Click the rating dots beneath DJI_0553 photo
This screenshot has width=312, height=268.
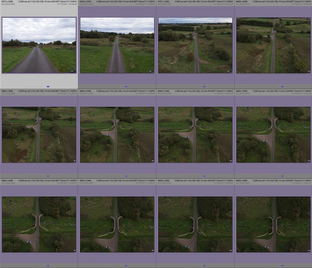[x=113, y=87]
